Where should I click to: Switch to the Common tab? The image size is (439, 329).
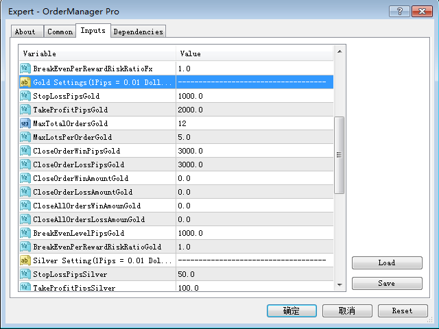60,32
